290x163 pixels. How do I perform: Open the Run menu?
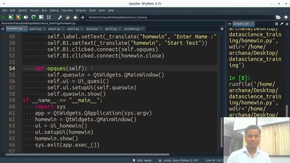point(44,10)
